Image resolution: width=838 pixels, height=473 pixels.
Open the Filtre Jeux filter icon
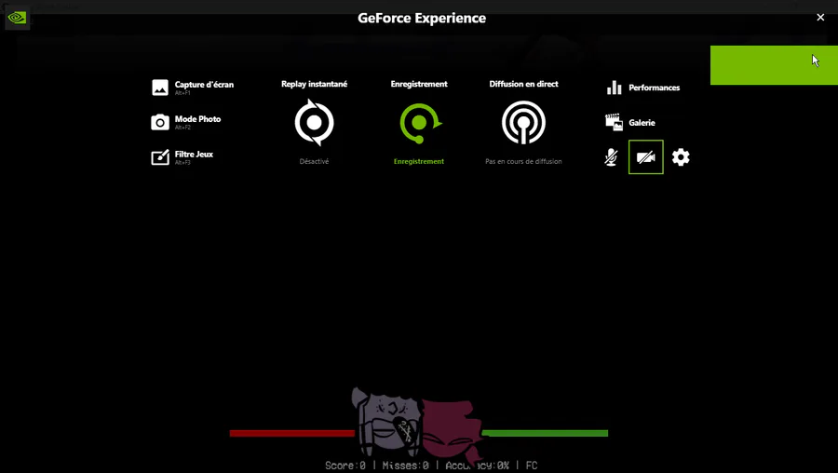click(160, 157)
